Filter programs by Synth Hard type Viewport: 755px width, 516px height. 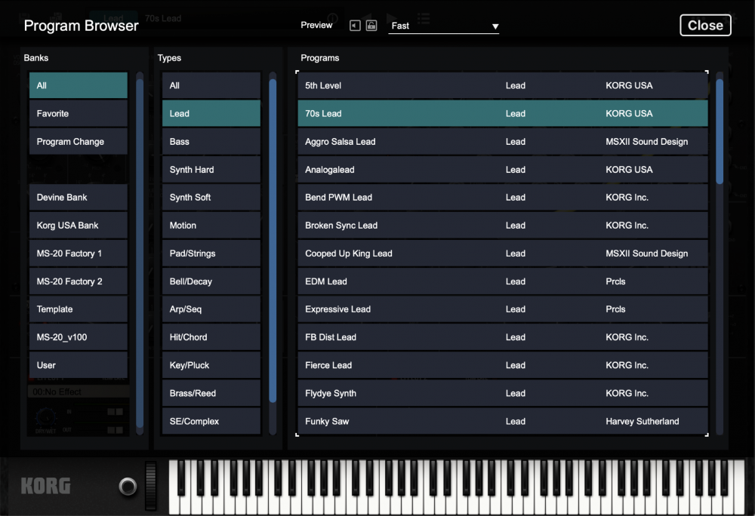tap(211, 169)
